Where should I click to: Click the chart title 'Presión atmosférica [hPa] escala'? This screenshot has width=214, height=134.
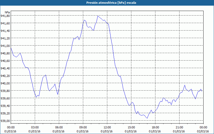pos(111,3)
